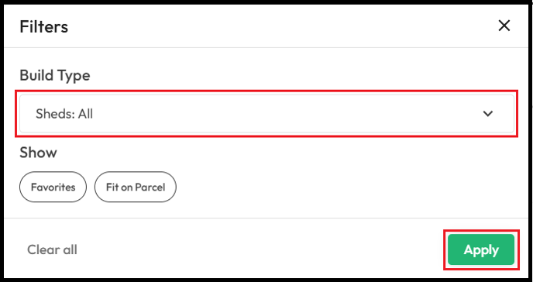Screen dimensions: 533x282
Task: Dismiss the filter panel using the X
Action: point(504,26)
